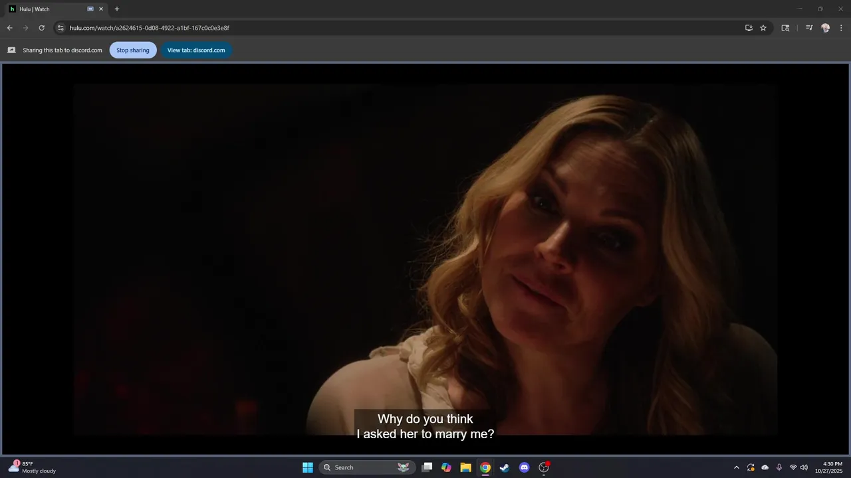The width and height of the screenshot is (851, 478).
Task: Open Wi-Fi network settings in tray
Action: (x=793, y=467)
